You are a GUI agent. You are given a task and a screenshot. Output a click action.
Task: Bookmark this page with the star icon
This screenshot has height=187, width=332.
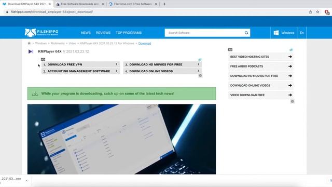(317, 12)
